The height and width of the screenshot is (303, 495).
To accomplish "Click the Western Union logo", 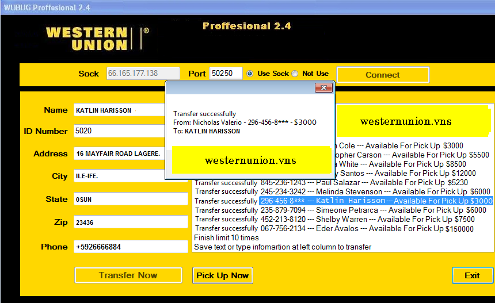I will 97,39.
